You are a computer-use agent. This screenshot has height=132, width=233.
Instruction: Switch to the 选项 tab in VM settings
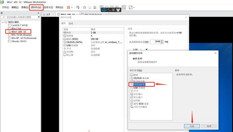pyautogui.click(x=71, y=23)
